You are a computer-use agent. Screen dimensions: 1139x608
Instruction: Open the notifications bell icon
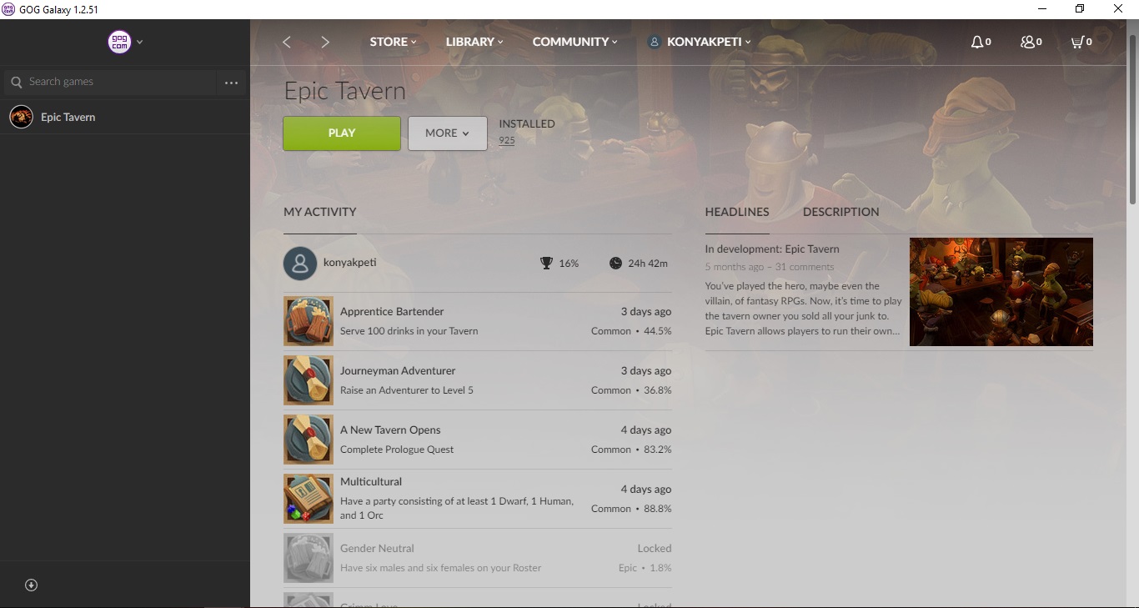(977, 42)
